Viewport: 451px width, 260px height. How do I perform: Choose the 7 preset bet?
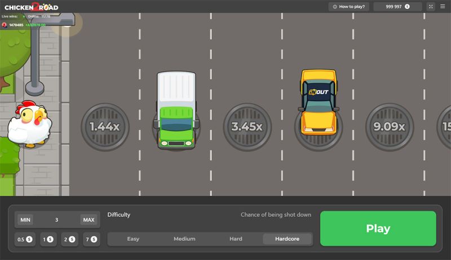pyautogui.click(x=90, y=239)
